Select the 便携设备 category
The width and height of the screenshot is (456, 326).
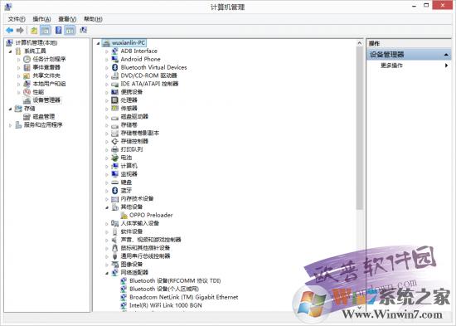[x=132, y=92]
